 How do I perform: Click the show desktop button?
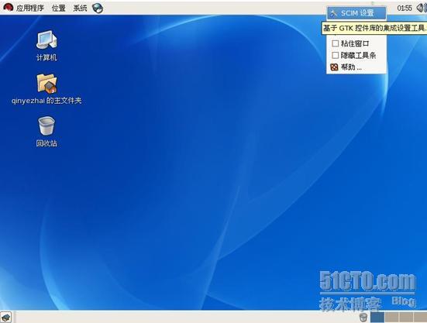click(6, 318)
